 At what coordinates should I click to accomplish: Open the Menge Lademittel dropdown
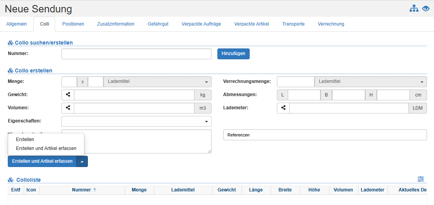(157, 82)
